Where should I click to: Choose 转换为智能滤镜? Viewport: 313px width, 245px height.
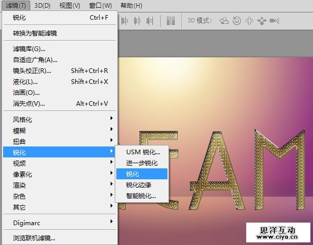pos(59,33)
